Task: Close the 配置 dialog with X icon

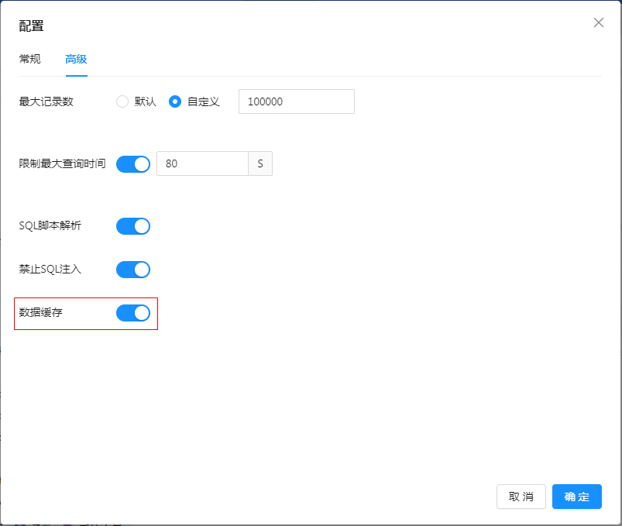Action: [598, 22]
